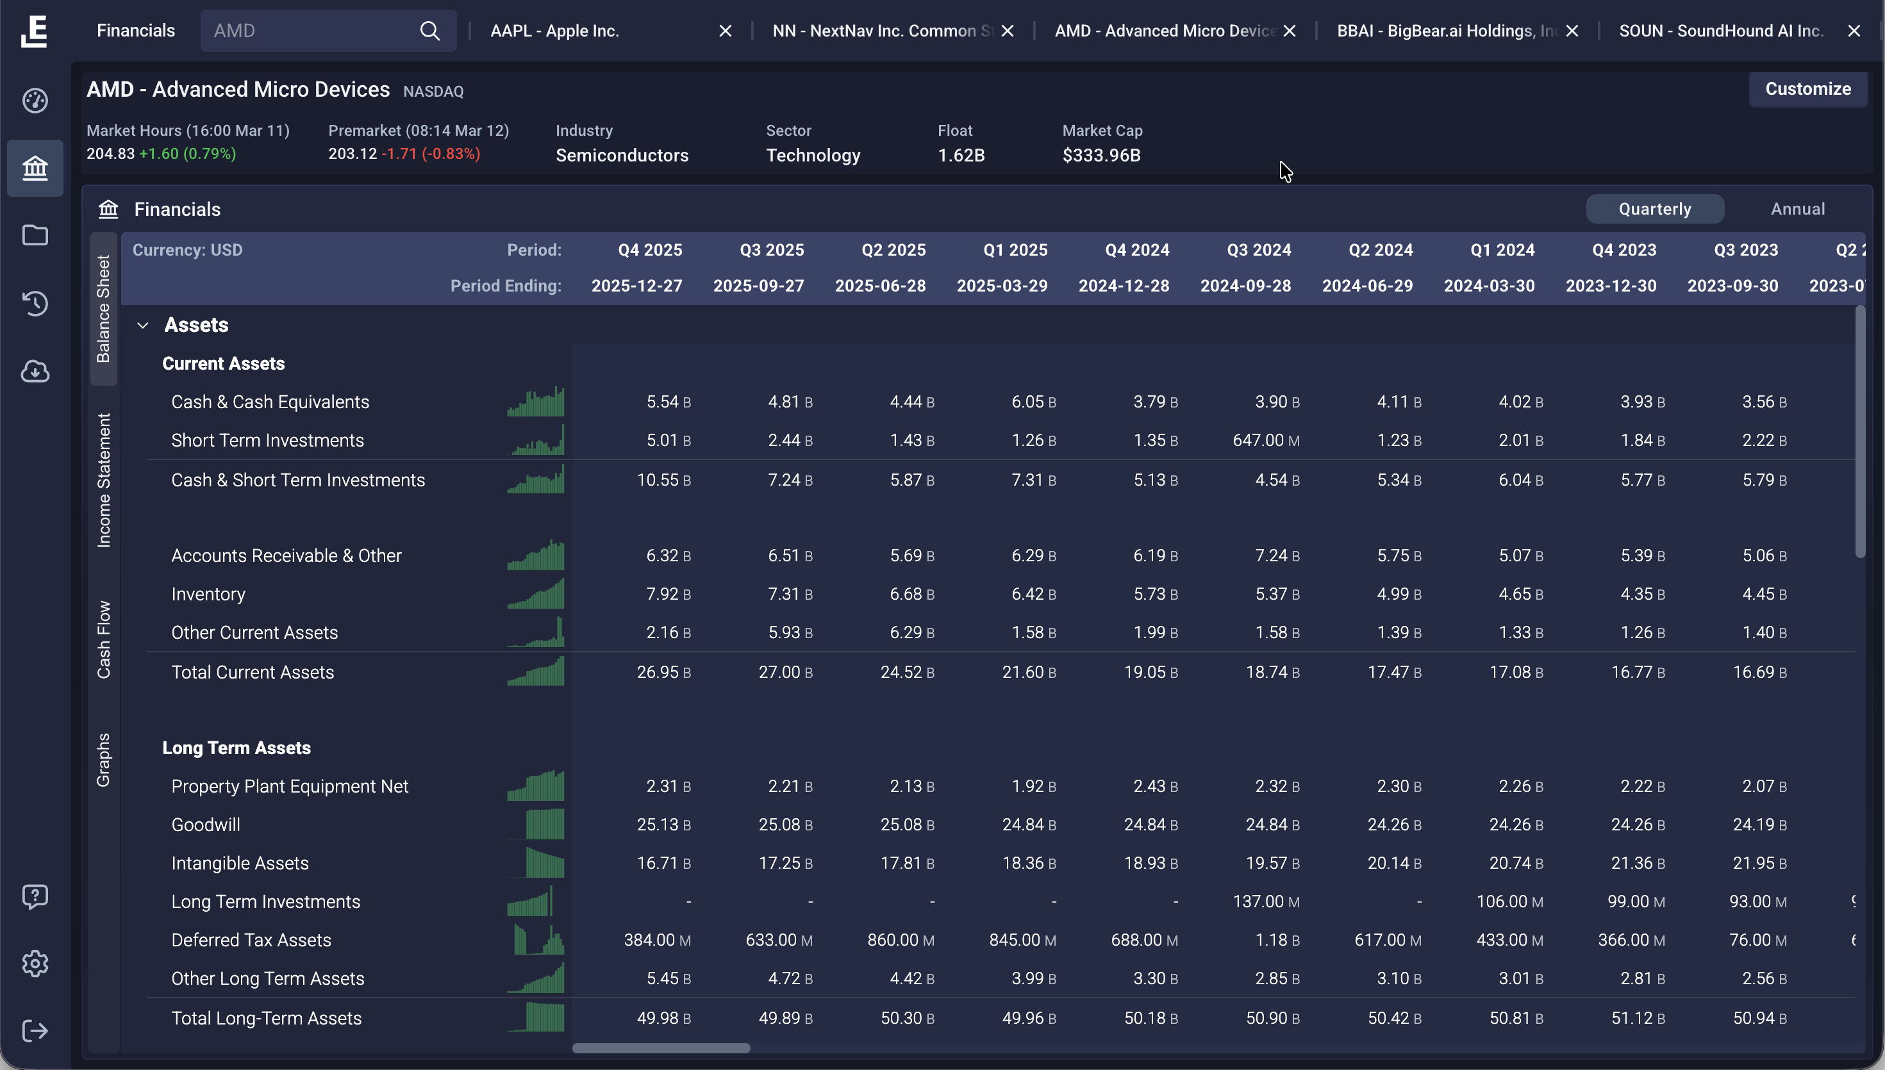
Task: Switch to AAPL - Apple Inc. tab
Action: (x=555, y=31)
